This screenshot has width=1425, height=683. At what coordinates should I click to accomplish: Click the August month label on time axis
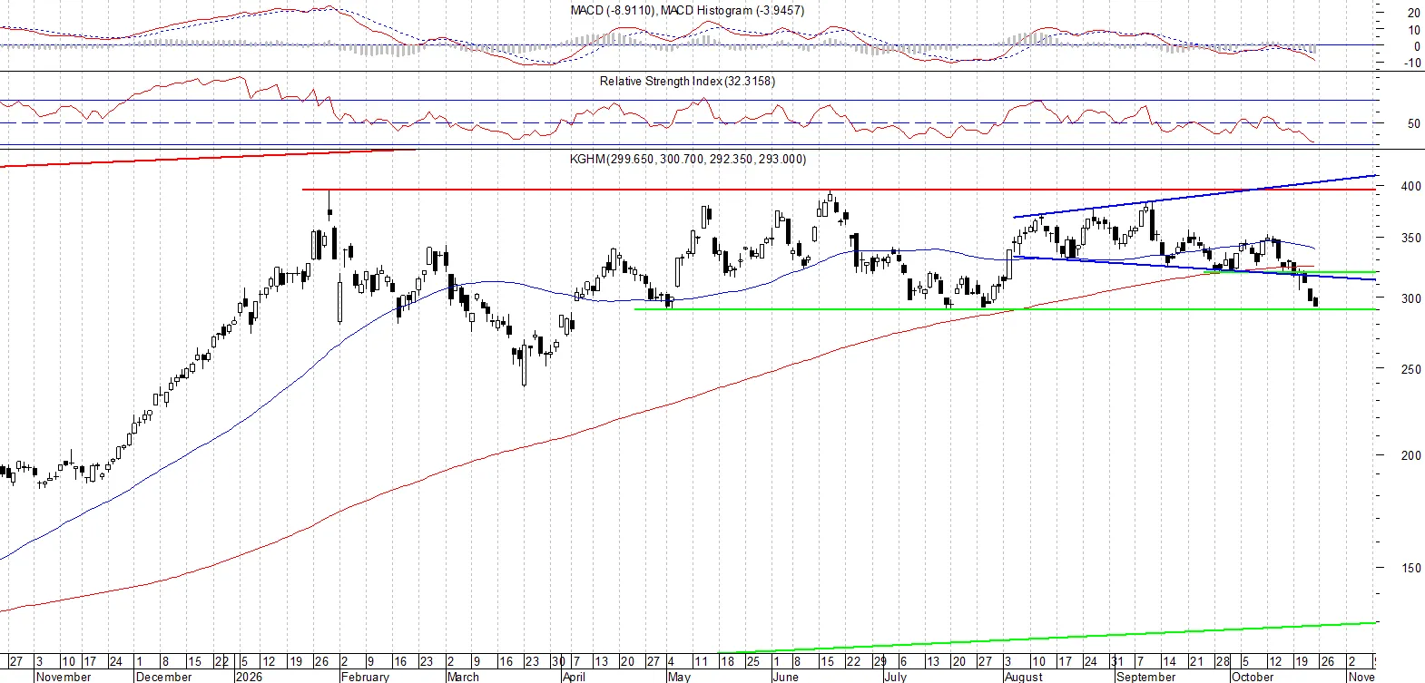tap(1024, 677)
